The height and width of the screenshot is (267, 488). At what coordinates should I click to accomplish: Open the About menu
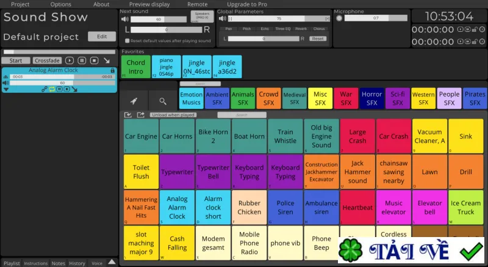click(x=101, y=4)
